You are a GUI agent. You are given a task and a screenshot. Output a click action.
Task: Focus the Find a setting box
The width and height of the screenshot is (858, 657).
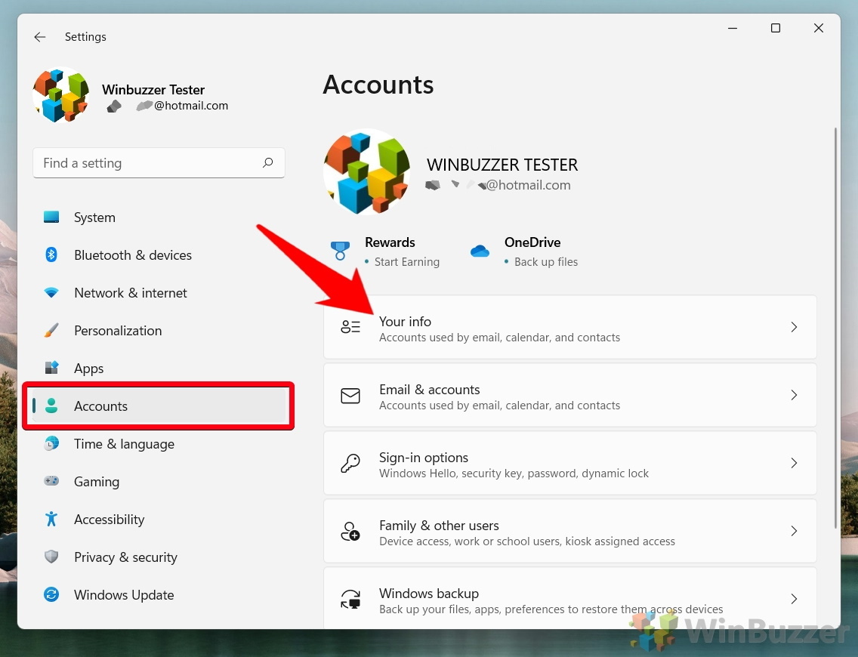pos(159,162)
